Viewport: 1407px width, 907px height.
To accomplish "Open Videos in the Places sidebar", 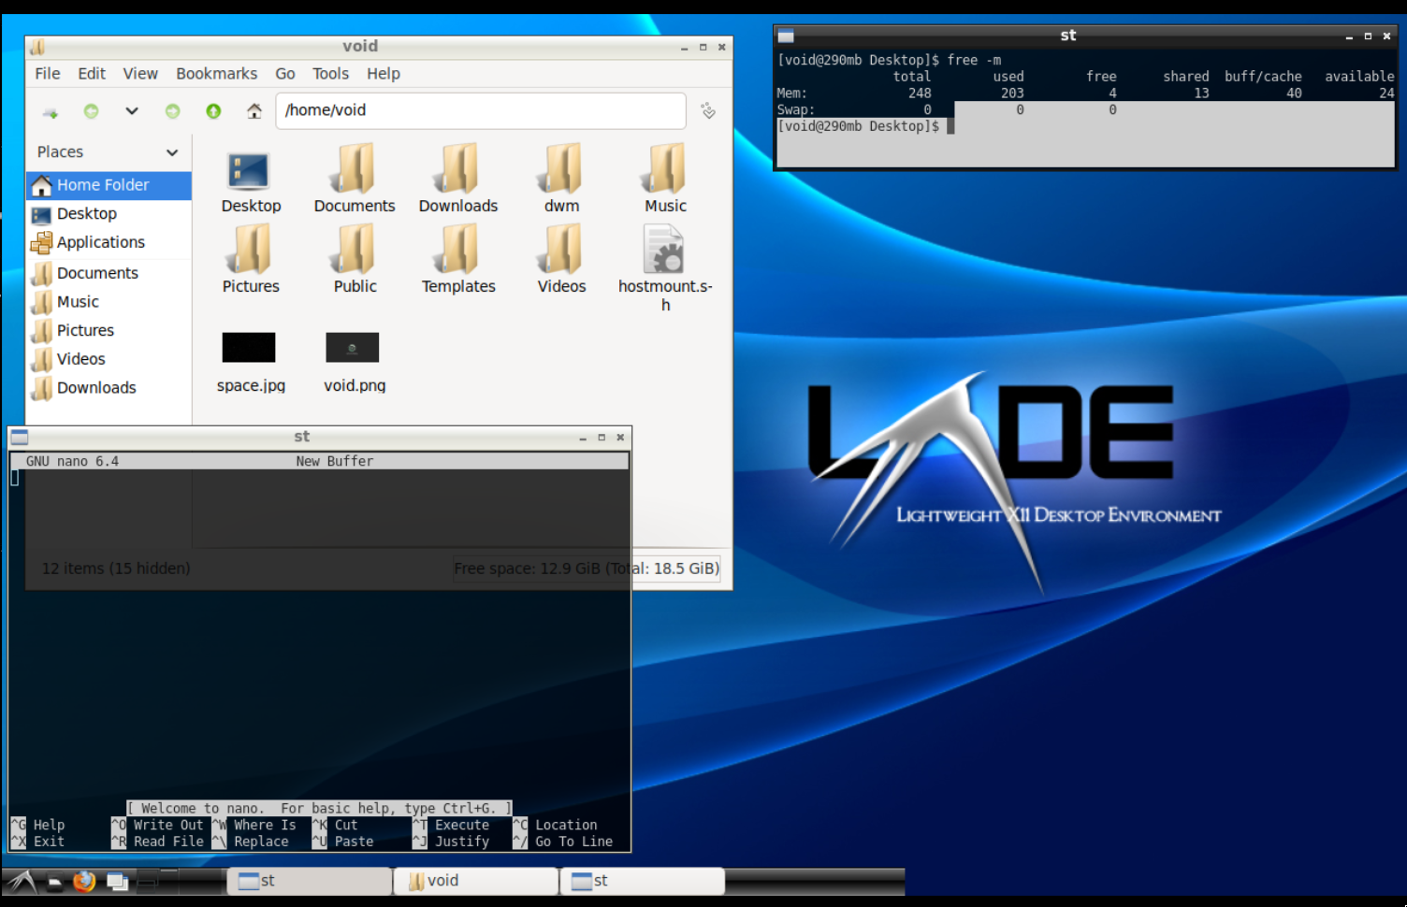I will point(109,359).
